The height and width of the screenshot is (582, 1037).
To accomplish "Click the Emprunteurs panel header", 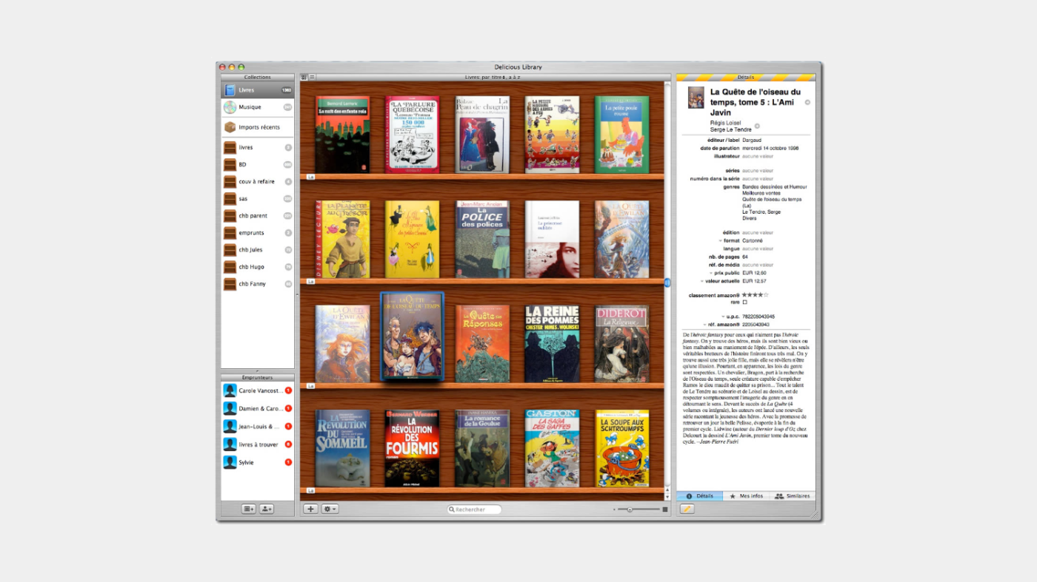I will point(258,377).
